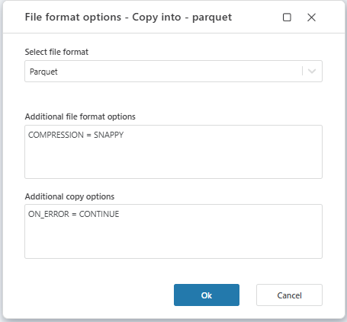347x322 pixels.
Task: Click the Ok button
Action: tap(207, 295)
